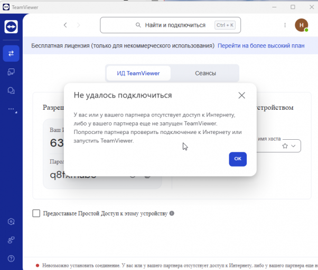Screen dimensions: 318x270
Task: Expand the host name dropdown chevron
Action: click(293, 146)
